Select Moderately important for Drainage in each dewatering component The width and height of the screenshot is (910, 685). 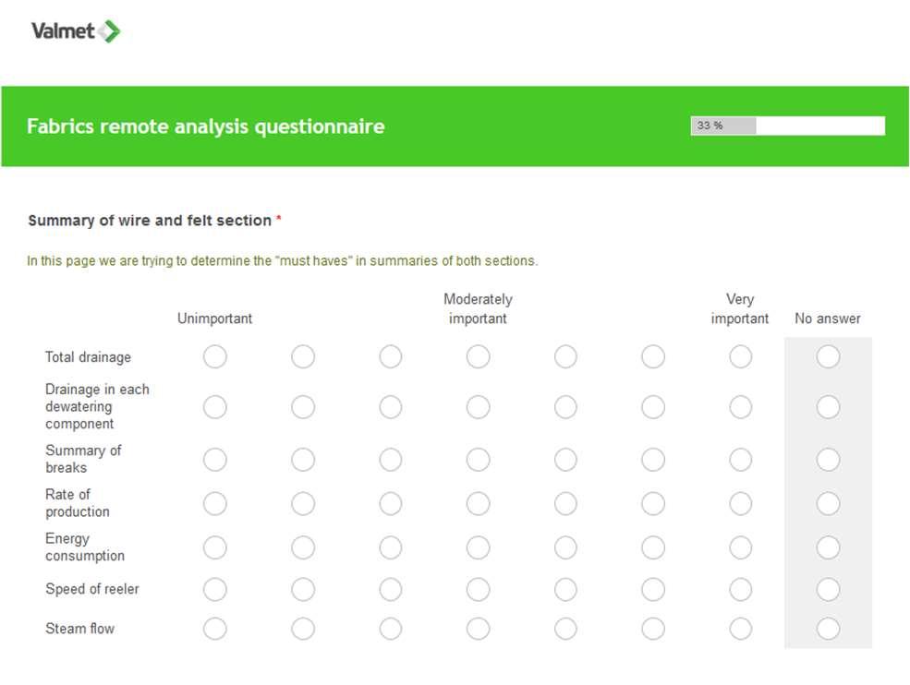(x=478, y=407)
